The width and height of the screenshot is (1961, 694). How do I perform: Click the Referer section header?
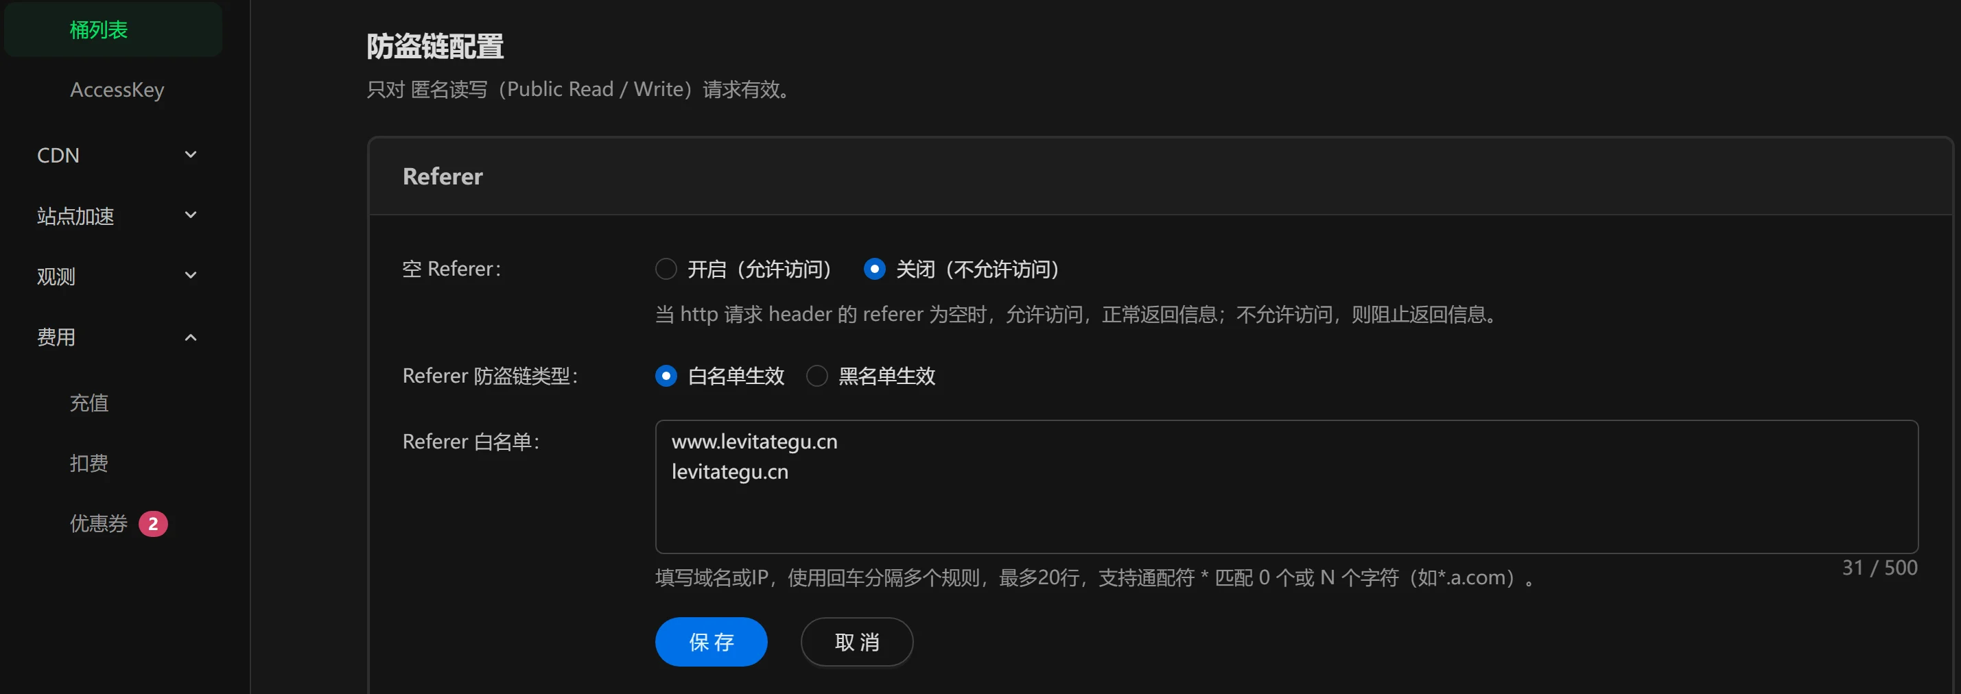[443, 176]
